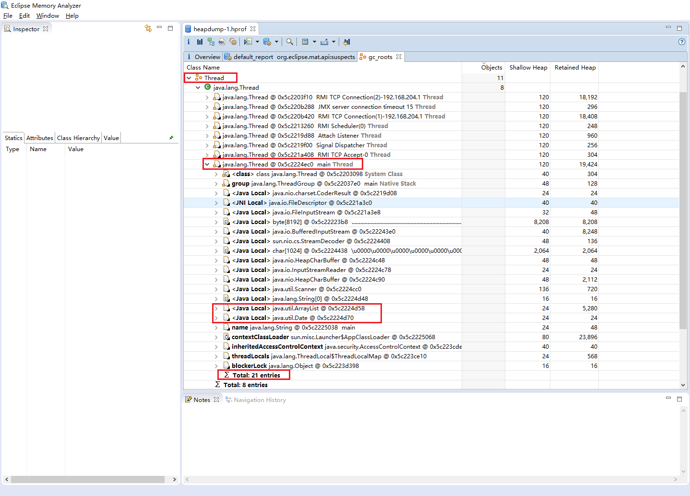Switch to the Value tab in Inspector

[x=111, y=138]
